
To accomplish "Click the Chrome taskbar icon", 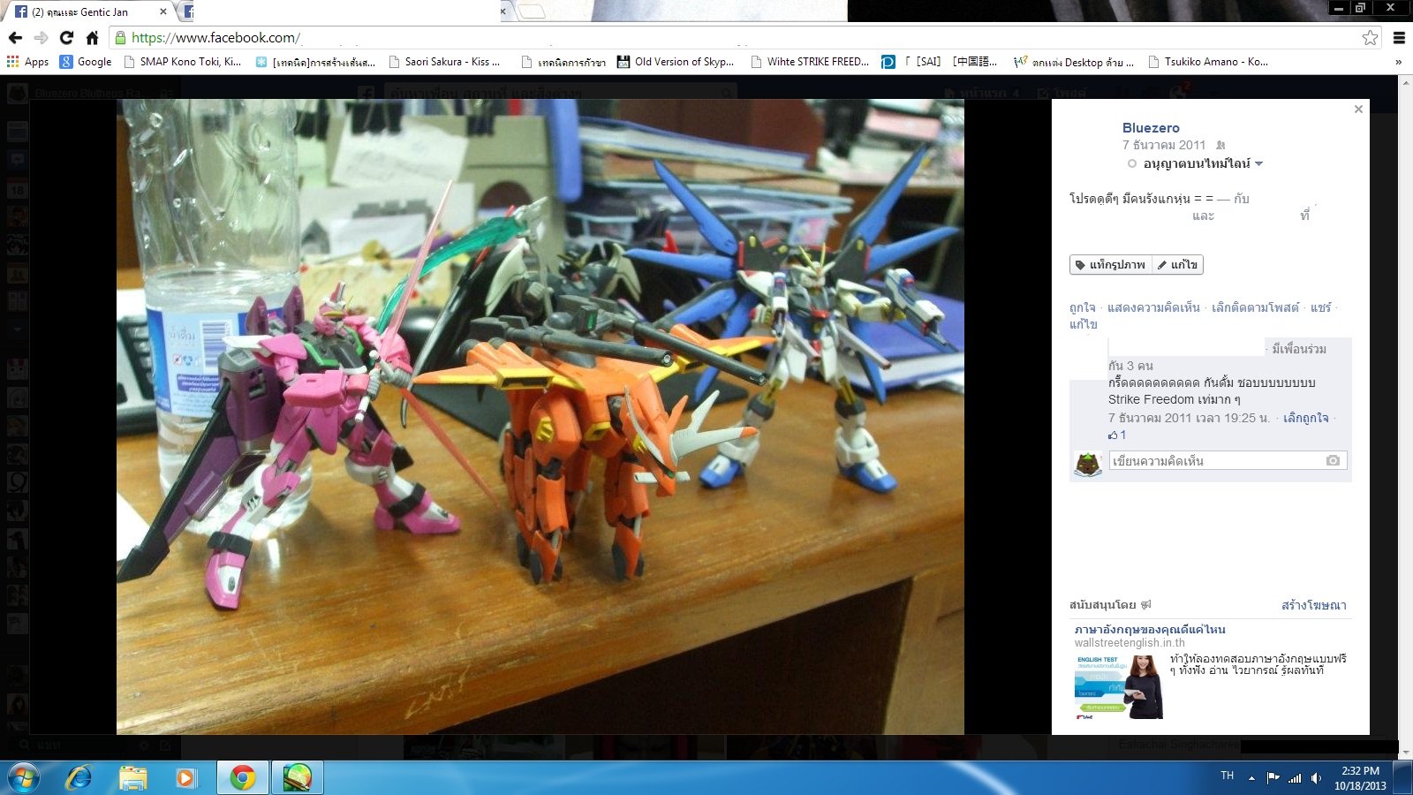I will (243, 778).
